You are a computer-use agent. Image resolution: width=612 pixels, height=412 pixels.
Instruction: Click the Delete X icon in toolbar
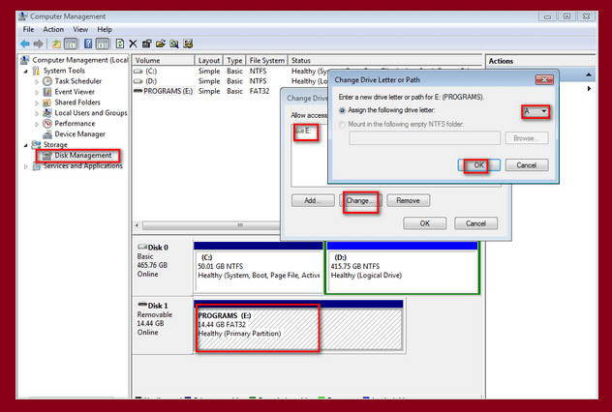click(133, 44)
